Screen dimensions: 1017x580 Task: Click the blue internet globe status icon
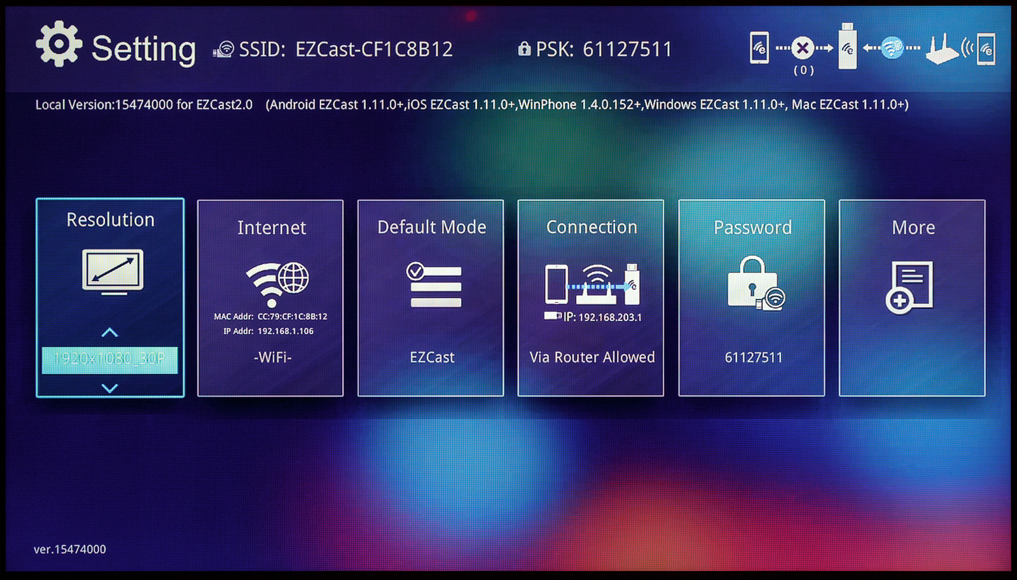(892, 48)
